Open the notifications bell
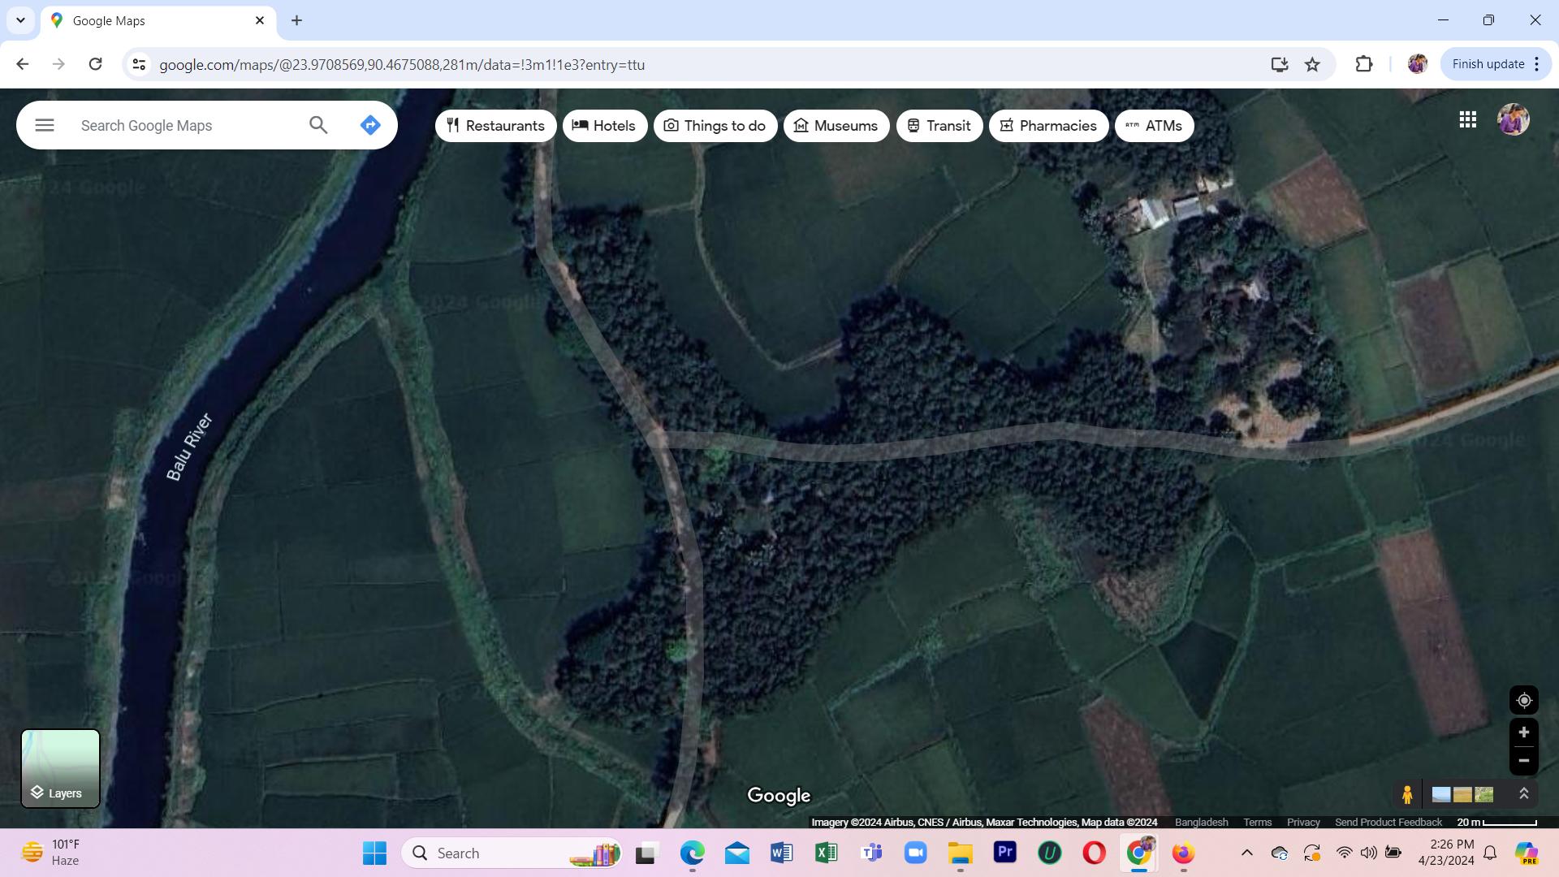The height and width of the screenshot is (877, 1559). (x=1491, y=853)
